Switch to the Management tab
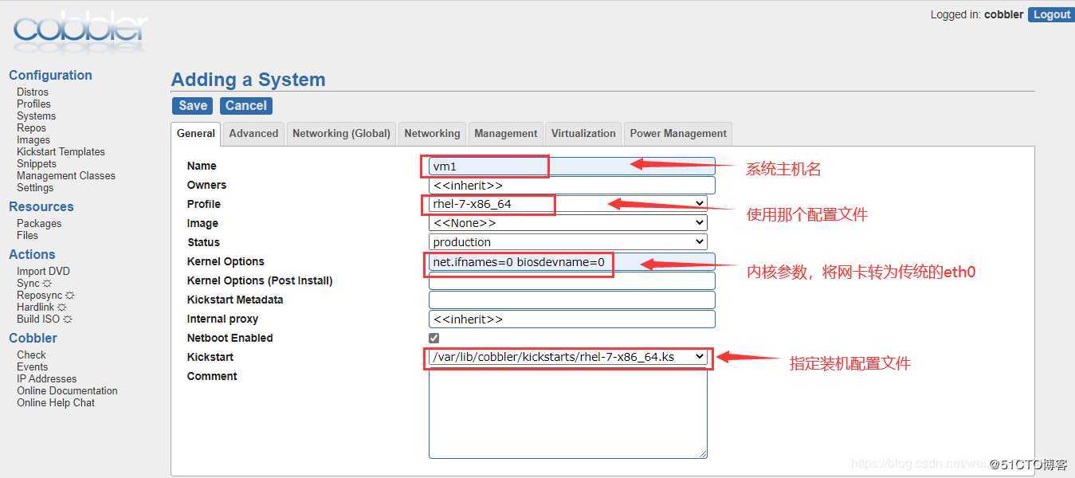This screenshot has width=1075, height=478. click(x=506, y=133)
